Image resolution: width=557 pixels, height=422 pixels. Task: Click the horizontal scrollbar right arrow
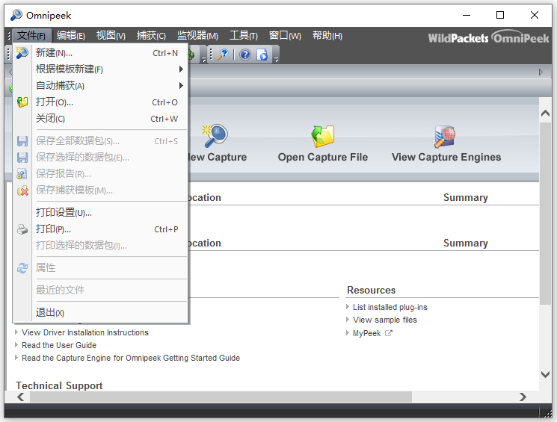click(x=523, y=397)
